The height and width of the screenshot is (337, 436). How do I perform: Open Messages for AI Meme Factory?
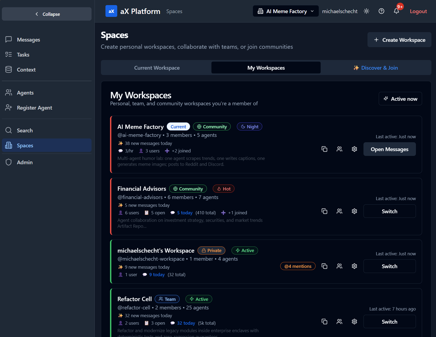pos(389,149)
